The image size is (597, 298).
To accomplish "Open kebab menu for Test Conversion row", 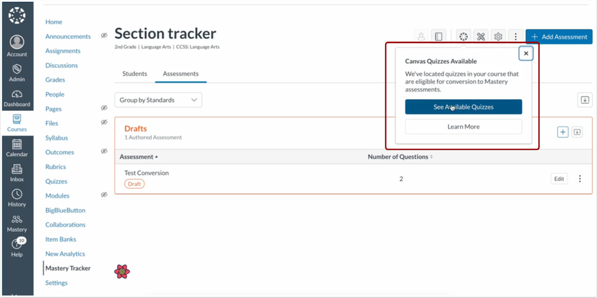I will tap(579, 179).
